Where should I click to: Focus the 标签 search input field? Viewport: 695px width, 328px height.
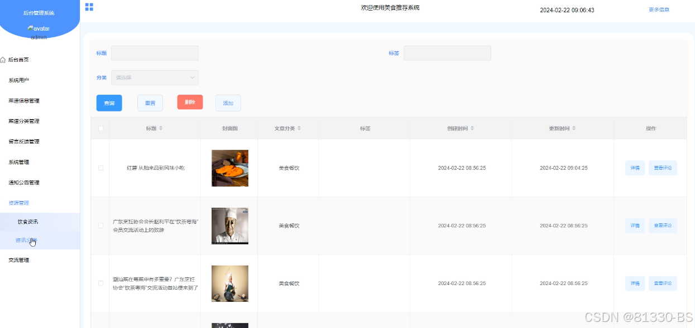447,53
